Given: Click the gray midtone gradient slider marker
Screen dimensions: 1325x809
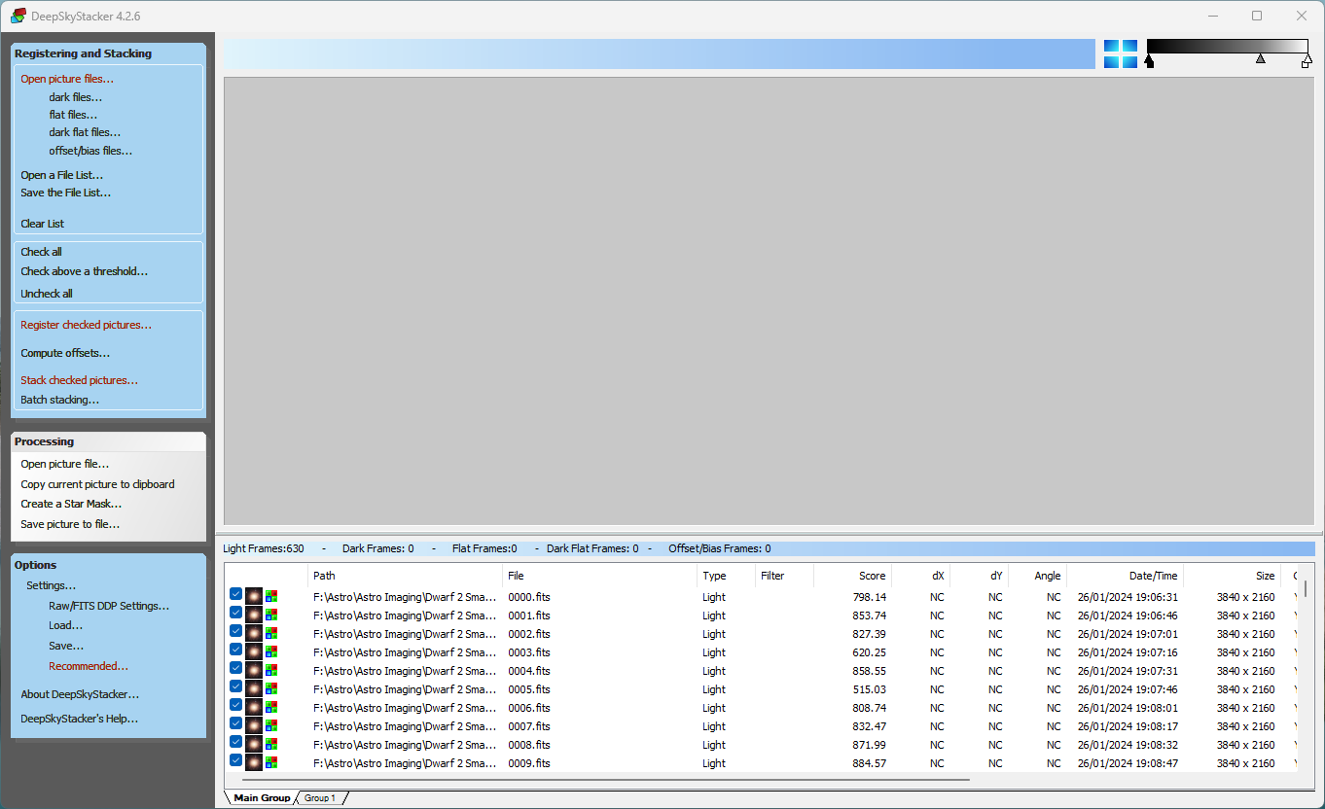Looking at the screenshot, I should click(x=1261, y=59).
